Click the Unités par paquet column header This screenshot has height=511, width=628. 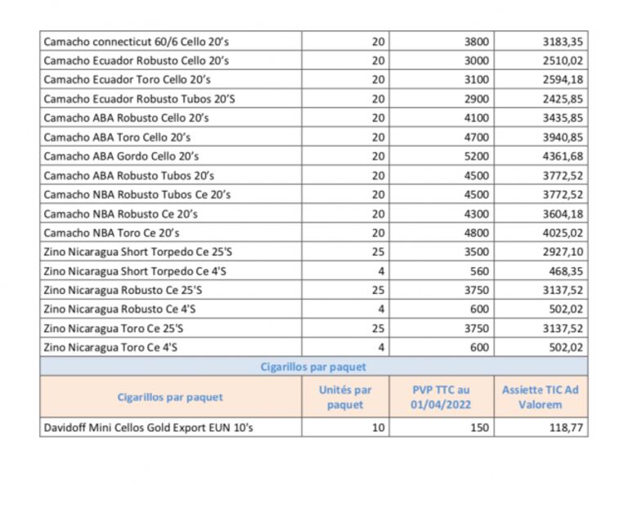(344, 397)
